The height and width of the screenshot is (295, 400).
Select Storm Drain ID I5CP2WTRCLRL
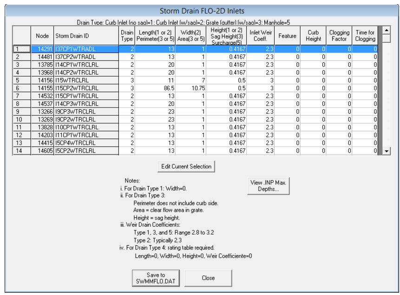click(86, 151)
